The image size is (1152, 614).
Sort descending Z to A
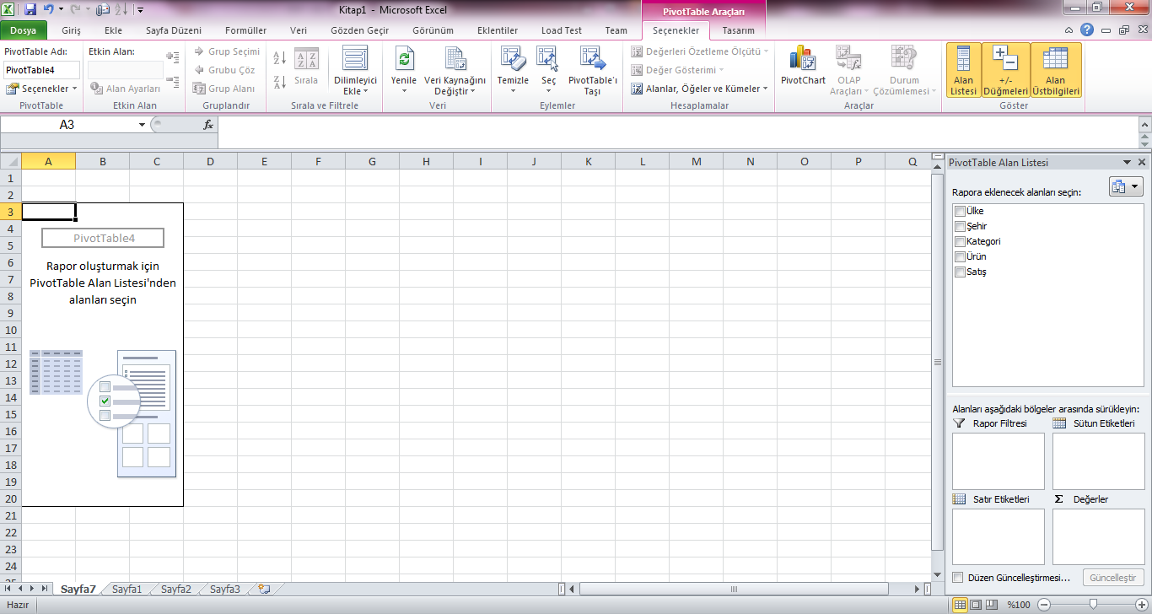coord(280,82)
